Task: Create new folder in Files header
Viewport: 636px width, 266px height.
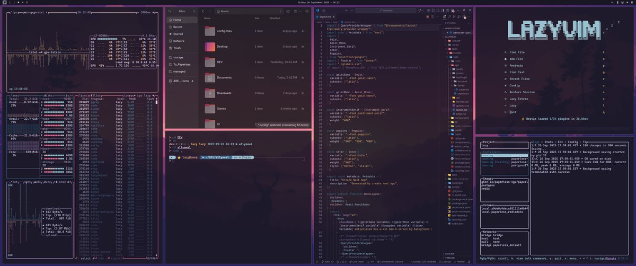Action: [288, 11]
